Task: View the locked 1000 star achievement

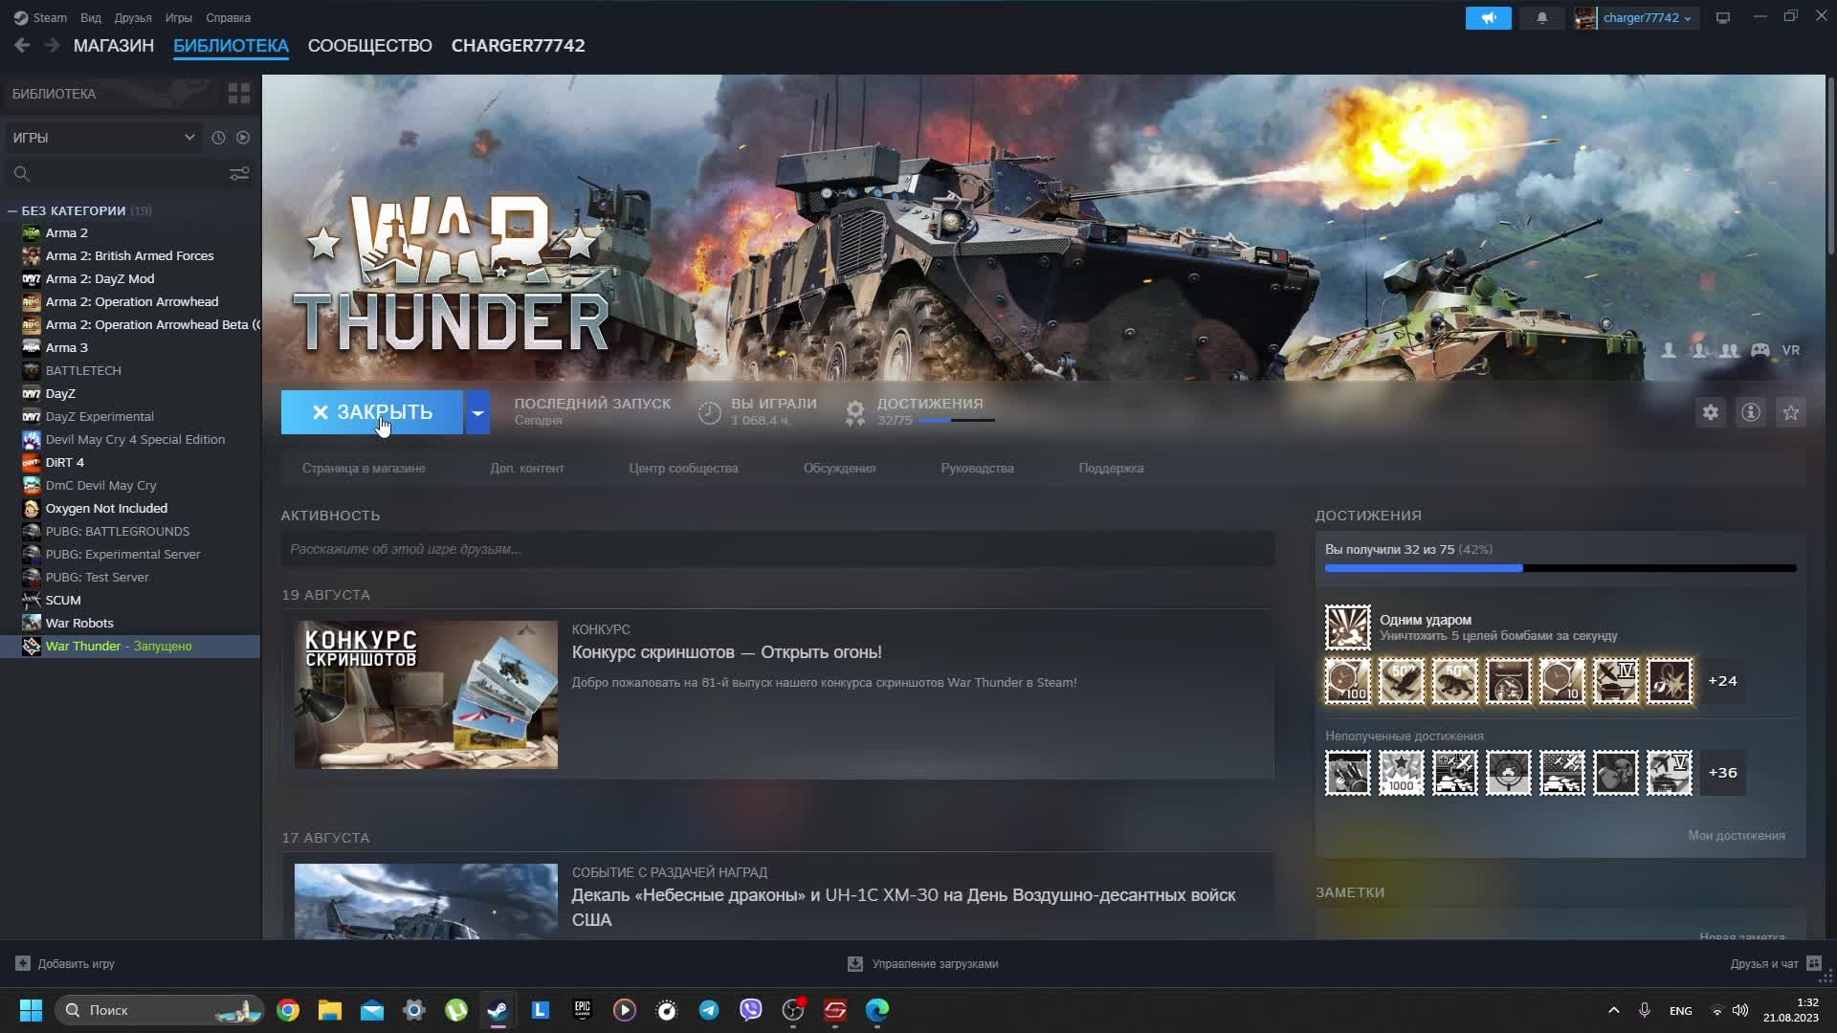Action: (1402, 773)
